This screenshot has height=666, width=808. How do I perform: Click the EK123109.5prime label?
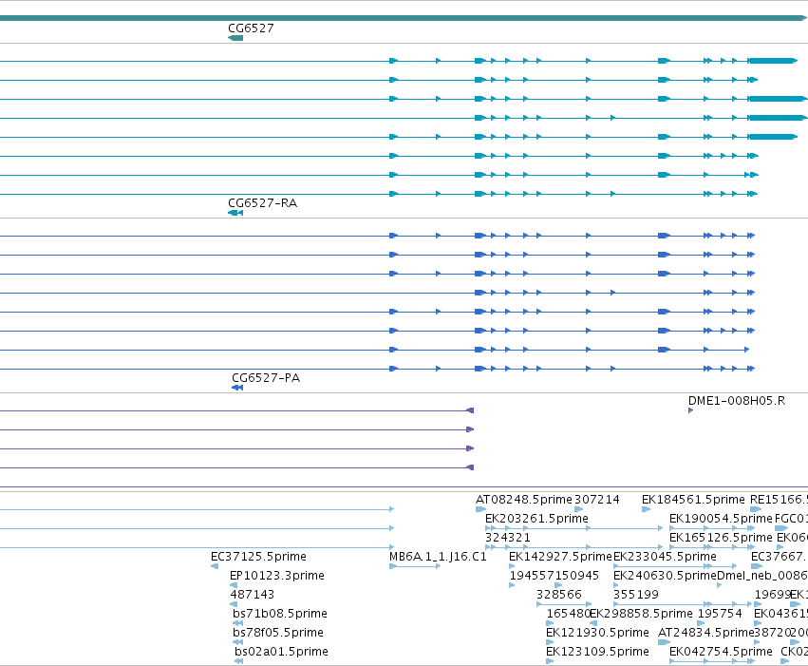coord(597,652)
